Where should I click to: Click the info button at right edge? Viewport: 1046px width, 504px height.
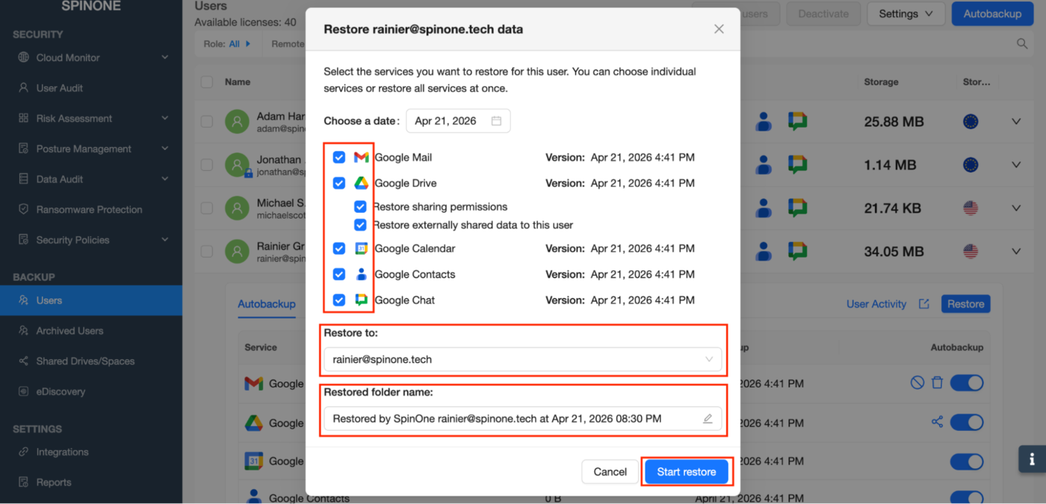[x=1032, y=459]
